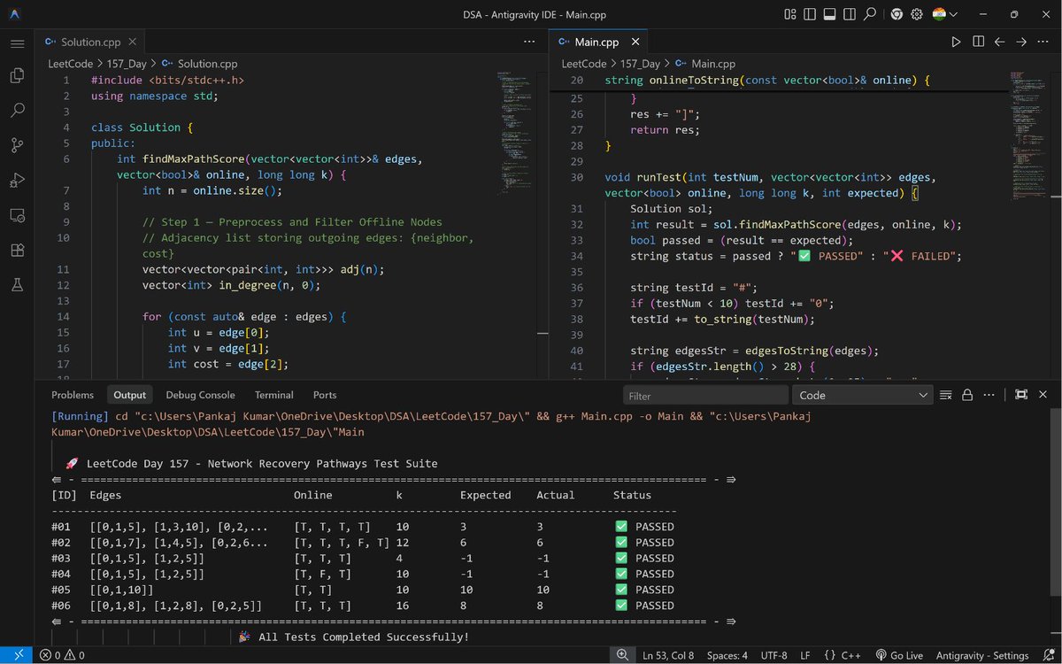Open more actions for Solution.cpp editor group
This screenshot has height=664, width=1062.
coord(529,42)
